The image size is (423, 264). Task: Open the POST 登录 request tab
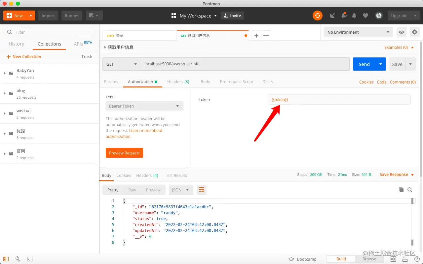tap(139, 36)
